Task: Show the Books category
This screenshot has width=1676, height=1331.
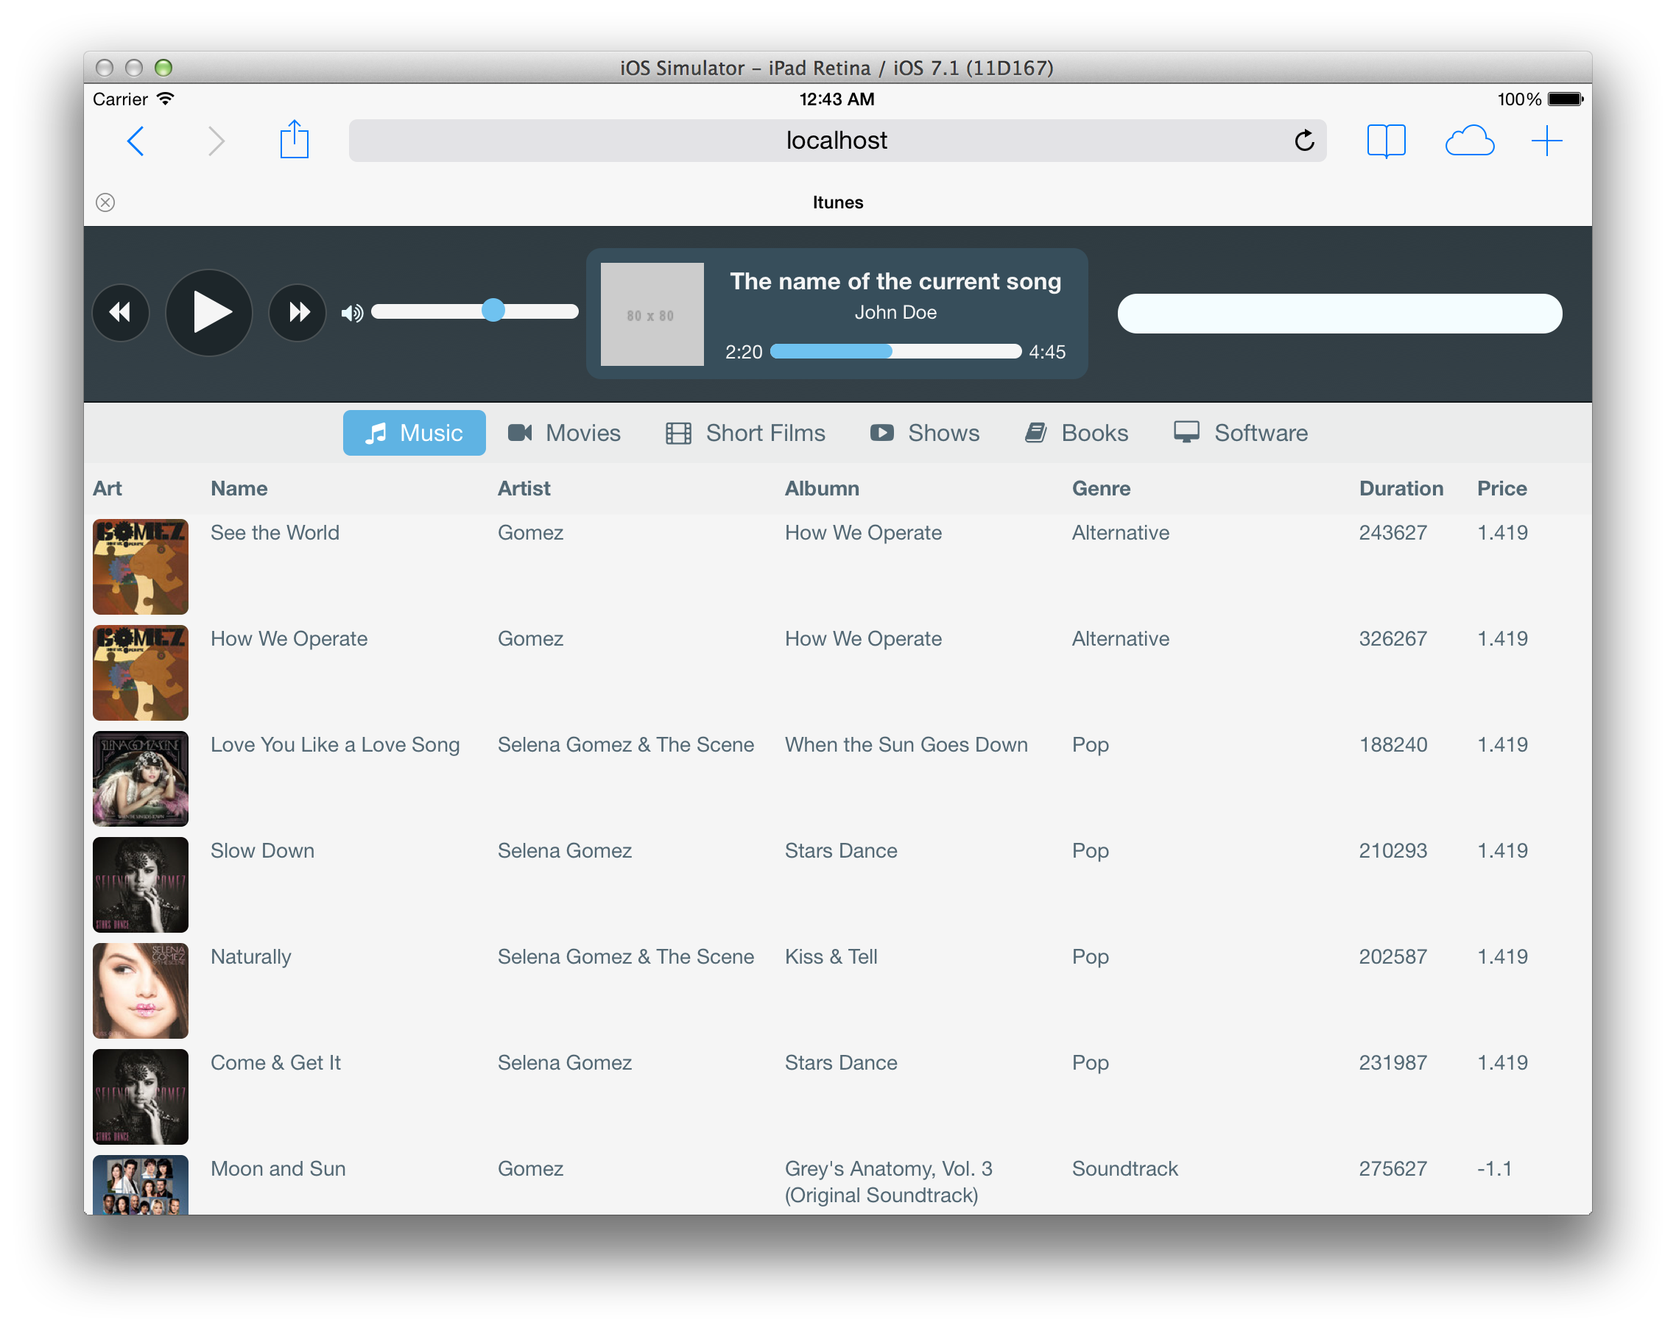Action: 1077,433
